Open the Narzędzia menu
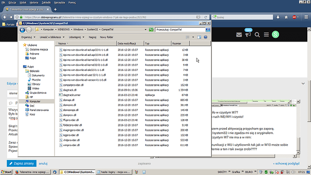311x175 pixels. tap(59, 3)
